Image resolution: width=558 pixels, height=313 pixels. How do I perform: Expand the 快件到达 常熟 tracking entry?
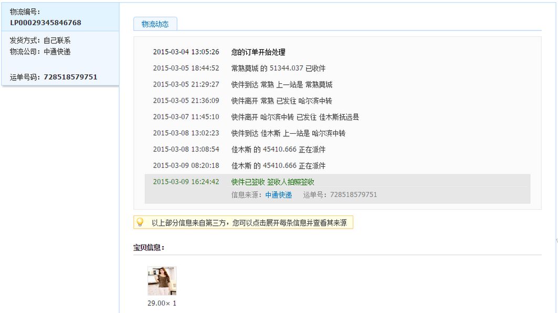pyautogui.click(x=281, y=85)
